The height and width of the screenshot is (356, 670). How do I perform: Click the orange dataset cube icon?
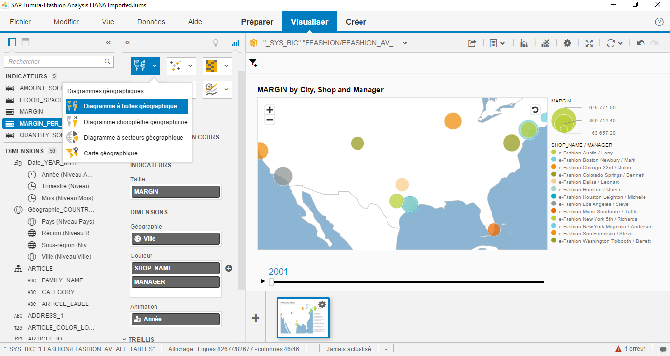254,43
